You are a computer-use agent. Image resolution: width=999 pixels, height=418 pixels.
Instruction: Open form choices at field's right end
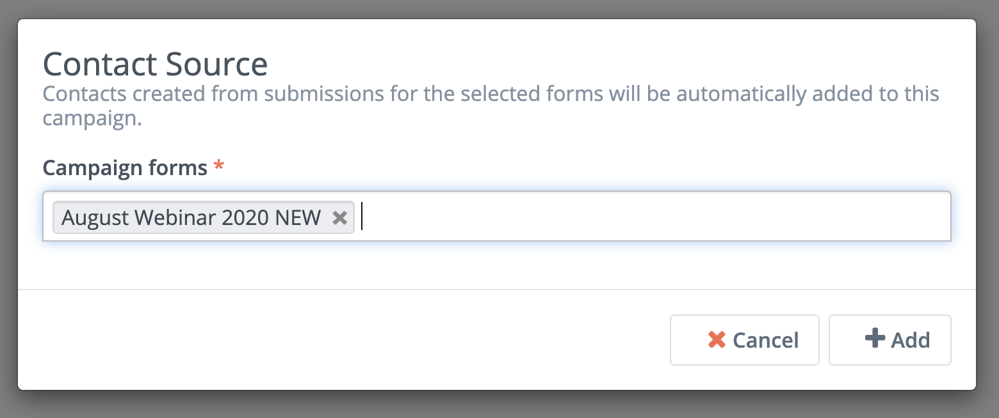coord(922,216)
